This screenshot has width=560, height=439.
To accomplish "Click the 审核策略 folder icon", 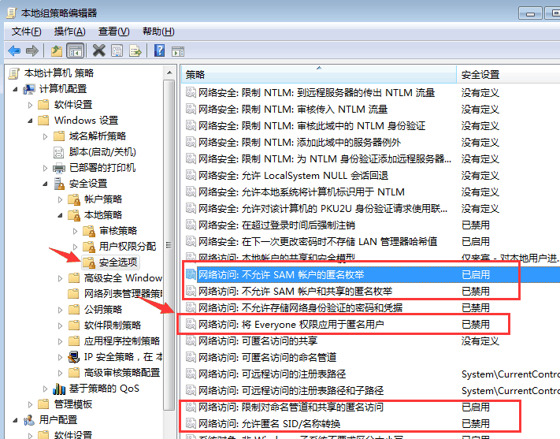I will click(x=89, y=231).
